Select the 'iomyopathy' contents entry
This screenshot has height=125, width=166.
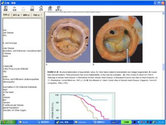(9, 82)
